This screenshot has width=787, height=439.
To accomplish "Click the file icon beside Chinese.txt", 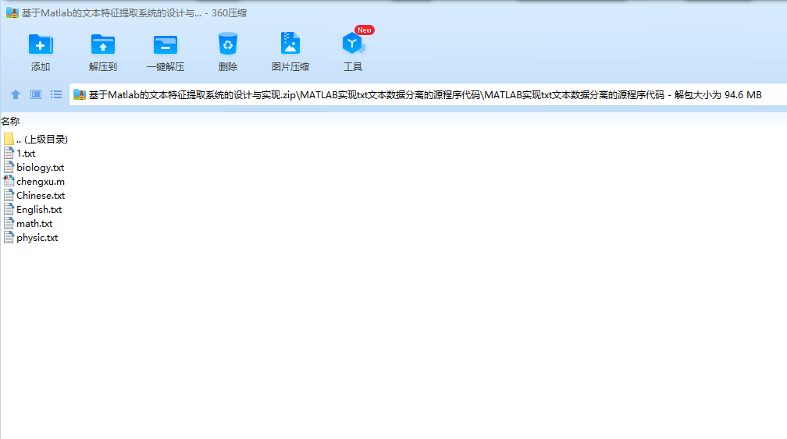I will (9, 196).
